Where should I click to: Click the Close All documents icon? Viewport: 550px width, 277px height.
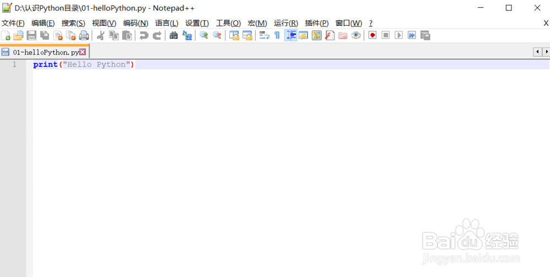coord(71,35)
